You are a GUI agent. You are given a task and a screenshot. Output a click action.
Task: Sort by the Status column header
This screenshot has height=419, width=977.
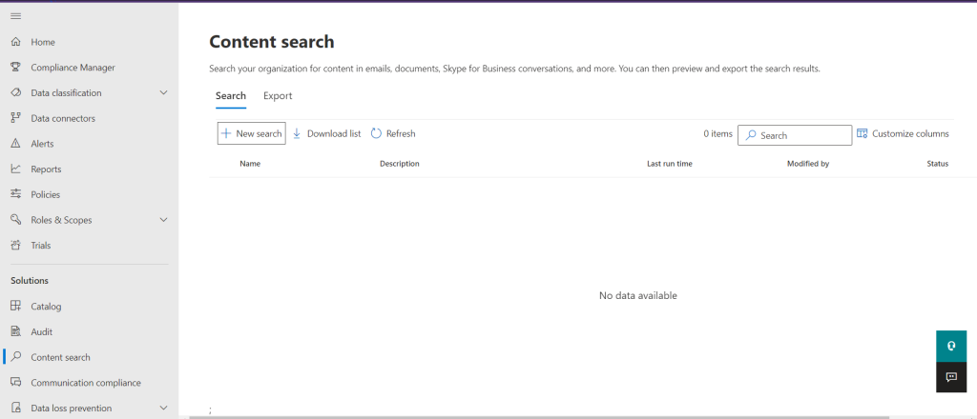click(938, 164)
